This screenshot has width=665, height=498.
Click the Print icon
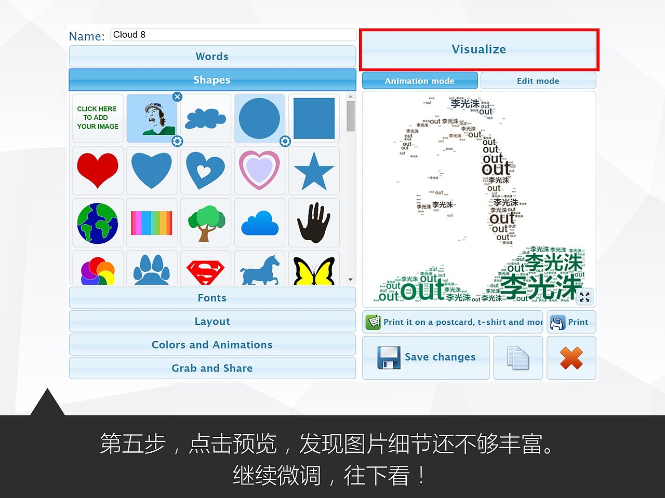[571, 322]
